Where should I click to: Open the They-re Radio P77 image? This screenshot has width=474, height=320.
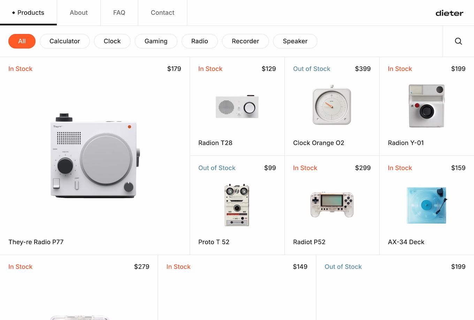pyautogui.click(x=95, y=156)
